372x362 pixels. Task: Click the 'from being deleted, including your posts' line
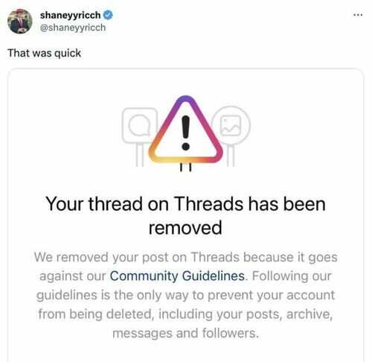coord(185,314)
